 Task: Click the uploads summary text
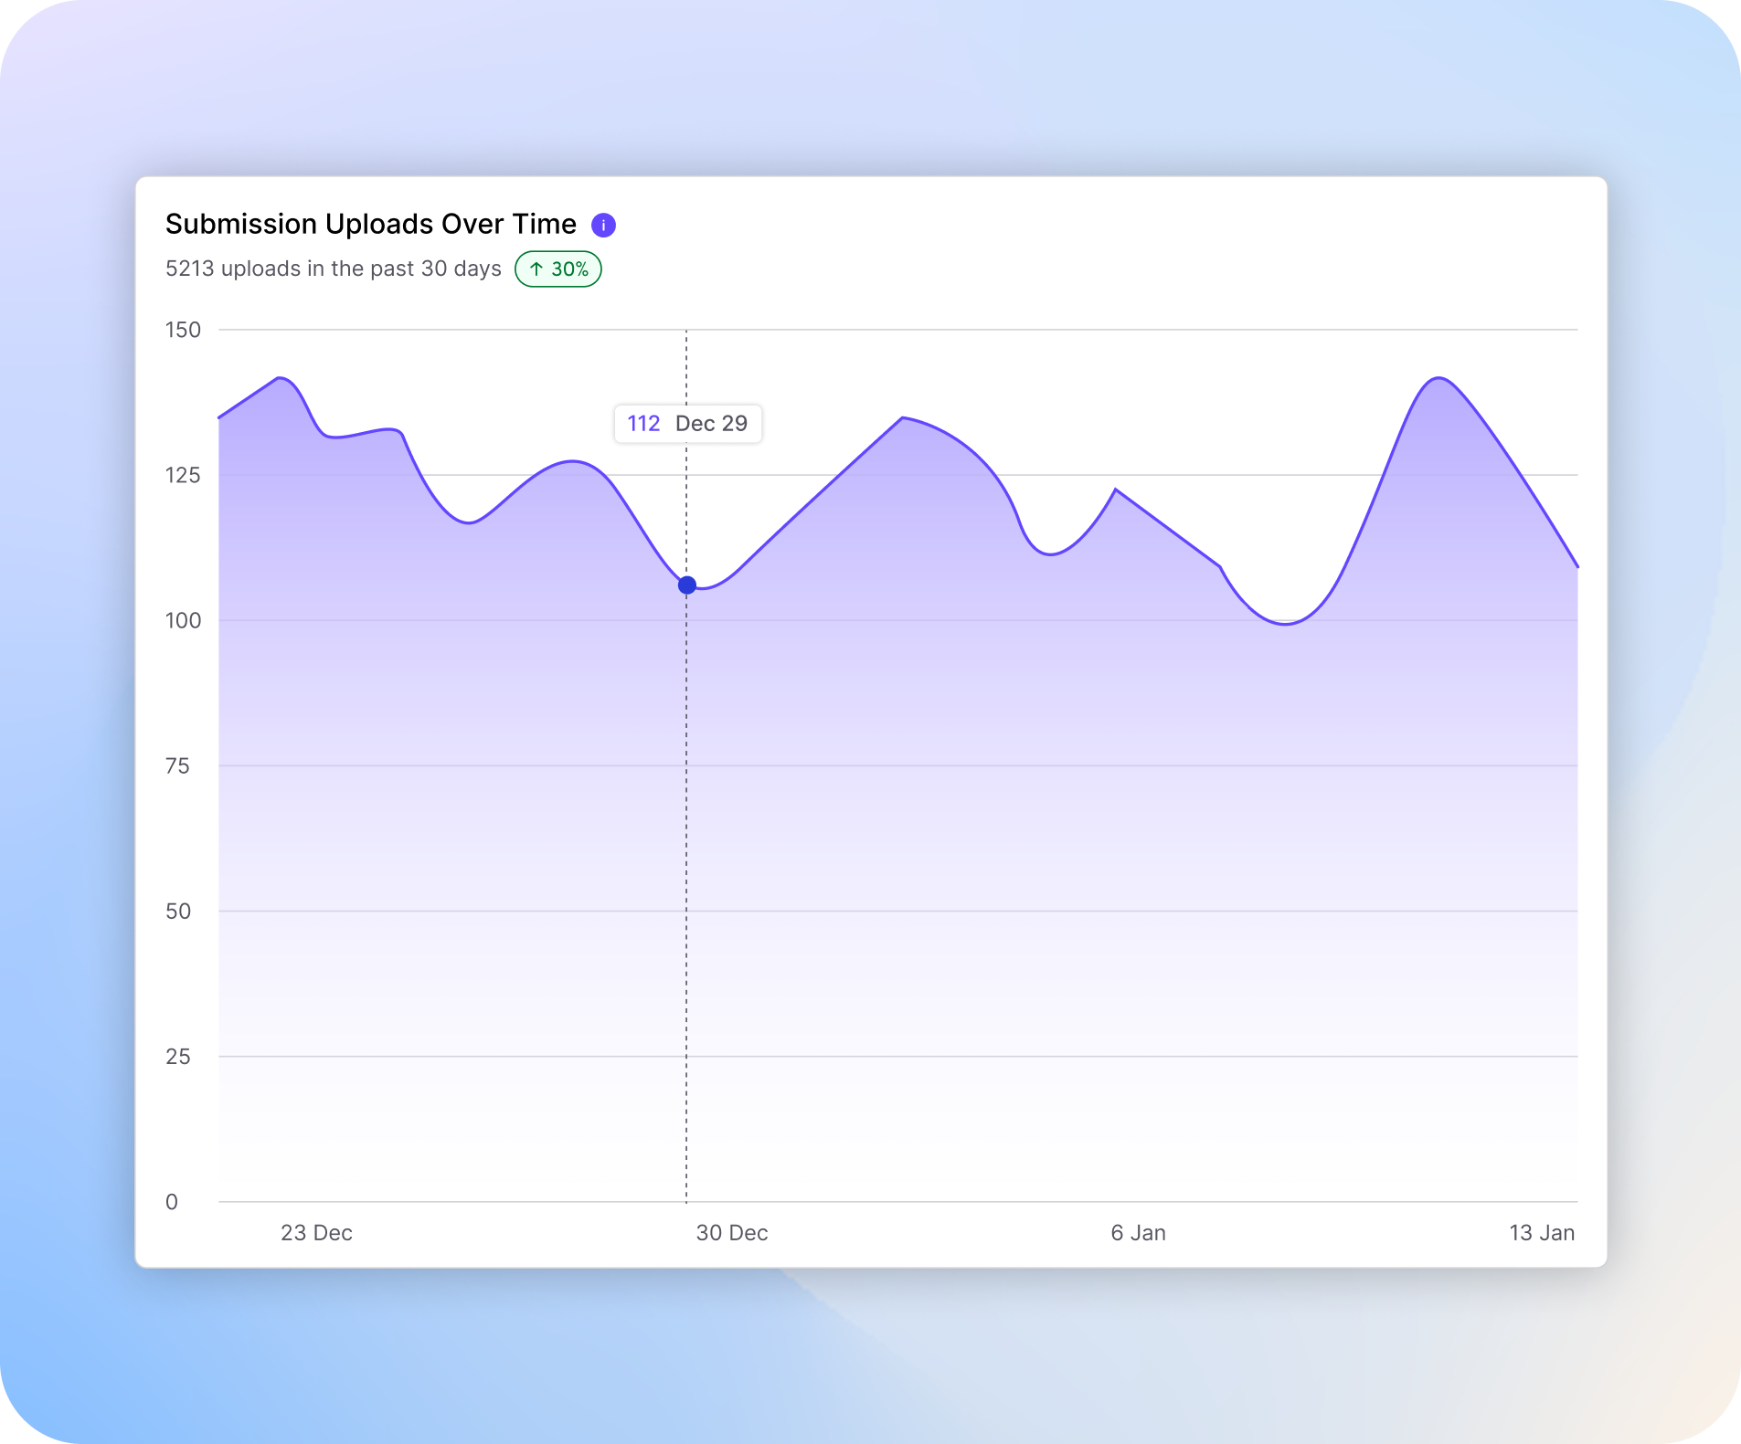pos(333,268)
